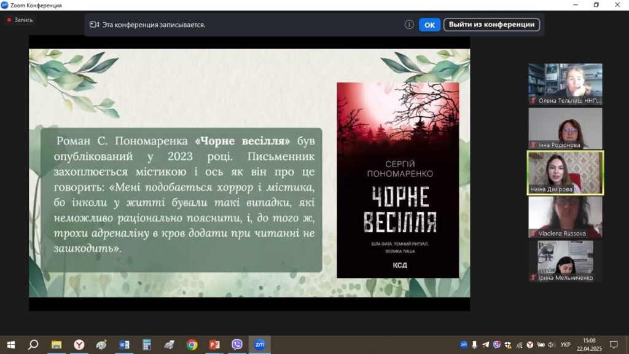Click the Zoom logo in title bar
Viewport: 629px width, 354px height.
[x=4, y=5]
